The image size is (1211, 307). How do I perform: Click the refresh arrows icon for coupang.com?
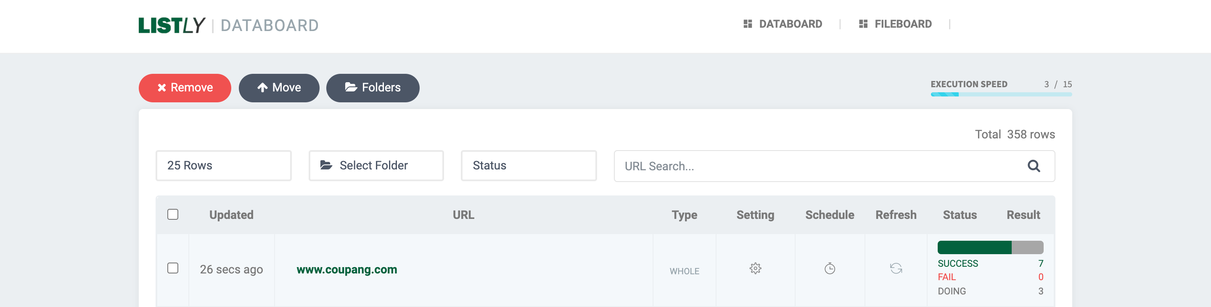click(896, 268)
